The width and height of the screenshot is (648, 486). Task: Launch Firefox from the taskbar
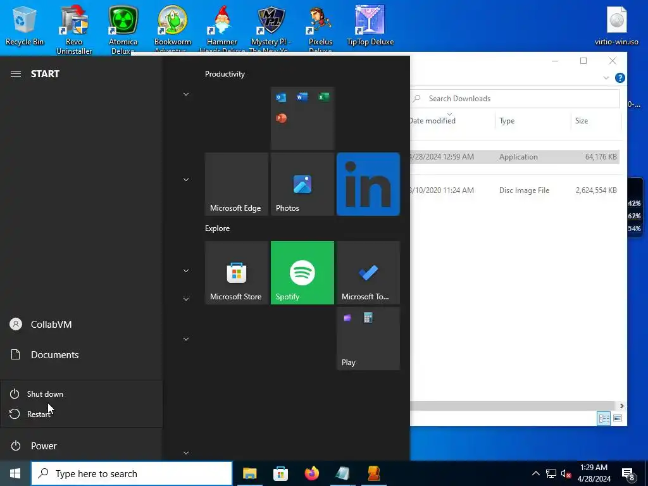pyautogui.click(x=311, y=473)
